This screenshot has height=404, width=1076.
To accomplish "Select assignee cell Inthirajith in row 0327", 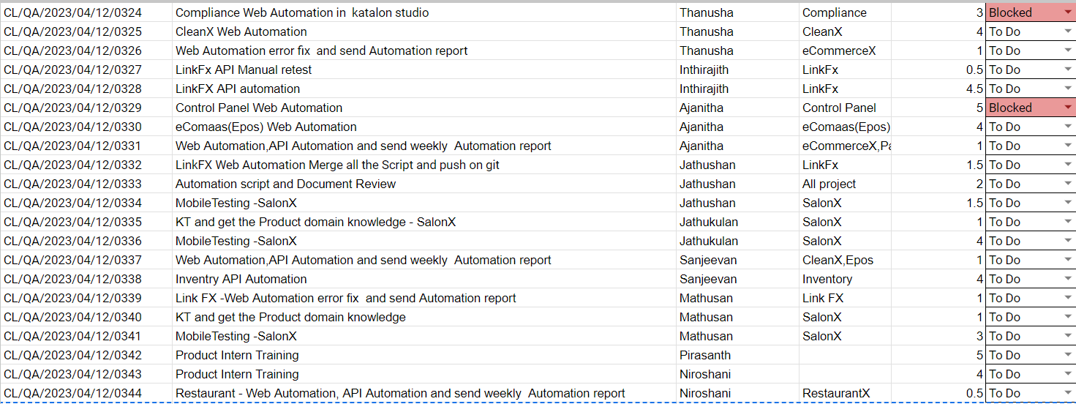I will 737,70.
